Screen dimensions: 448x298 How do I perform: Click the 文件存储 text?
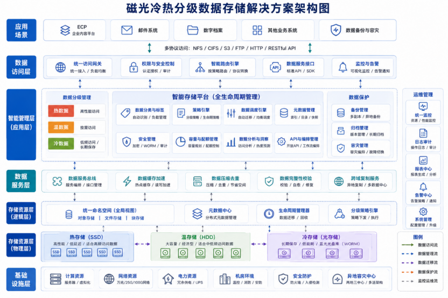coord(113,218)
